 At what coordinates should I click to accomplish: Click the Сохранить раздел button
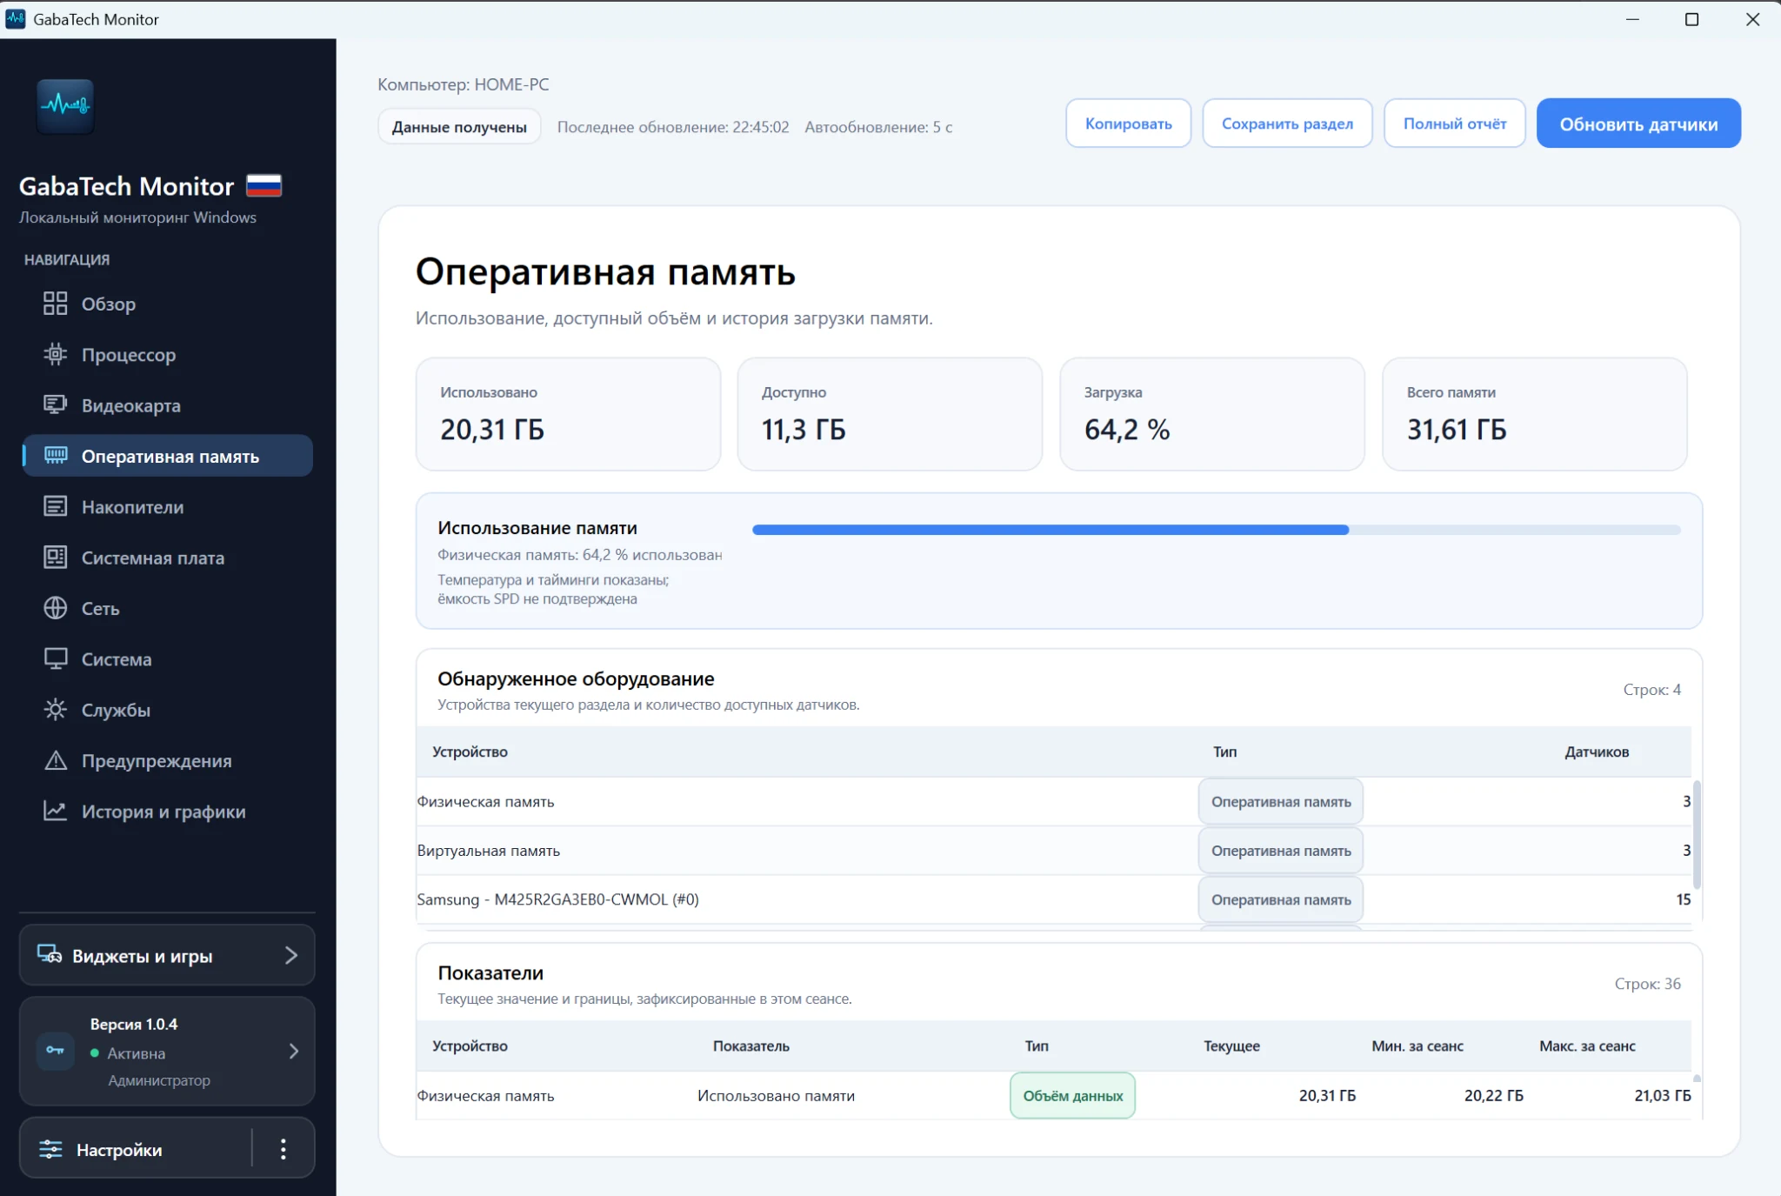point(1287,124)
